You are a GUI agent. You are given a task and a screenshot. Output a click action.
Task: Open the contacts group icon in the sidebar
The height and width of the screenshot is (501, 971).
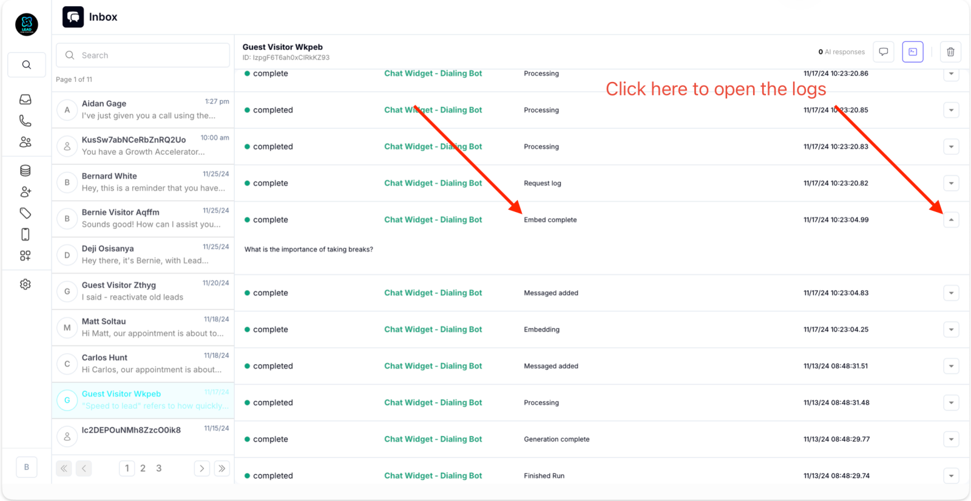coord(25,142)
